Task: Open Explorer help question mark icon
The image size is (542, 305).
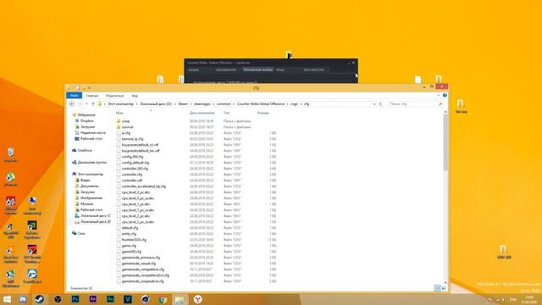Action: (x=445, y=96)
